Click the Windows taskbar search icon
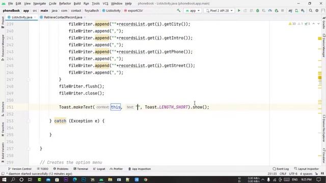 tap(13, 179)
